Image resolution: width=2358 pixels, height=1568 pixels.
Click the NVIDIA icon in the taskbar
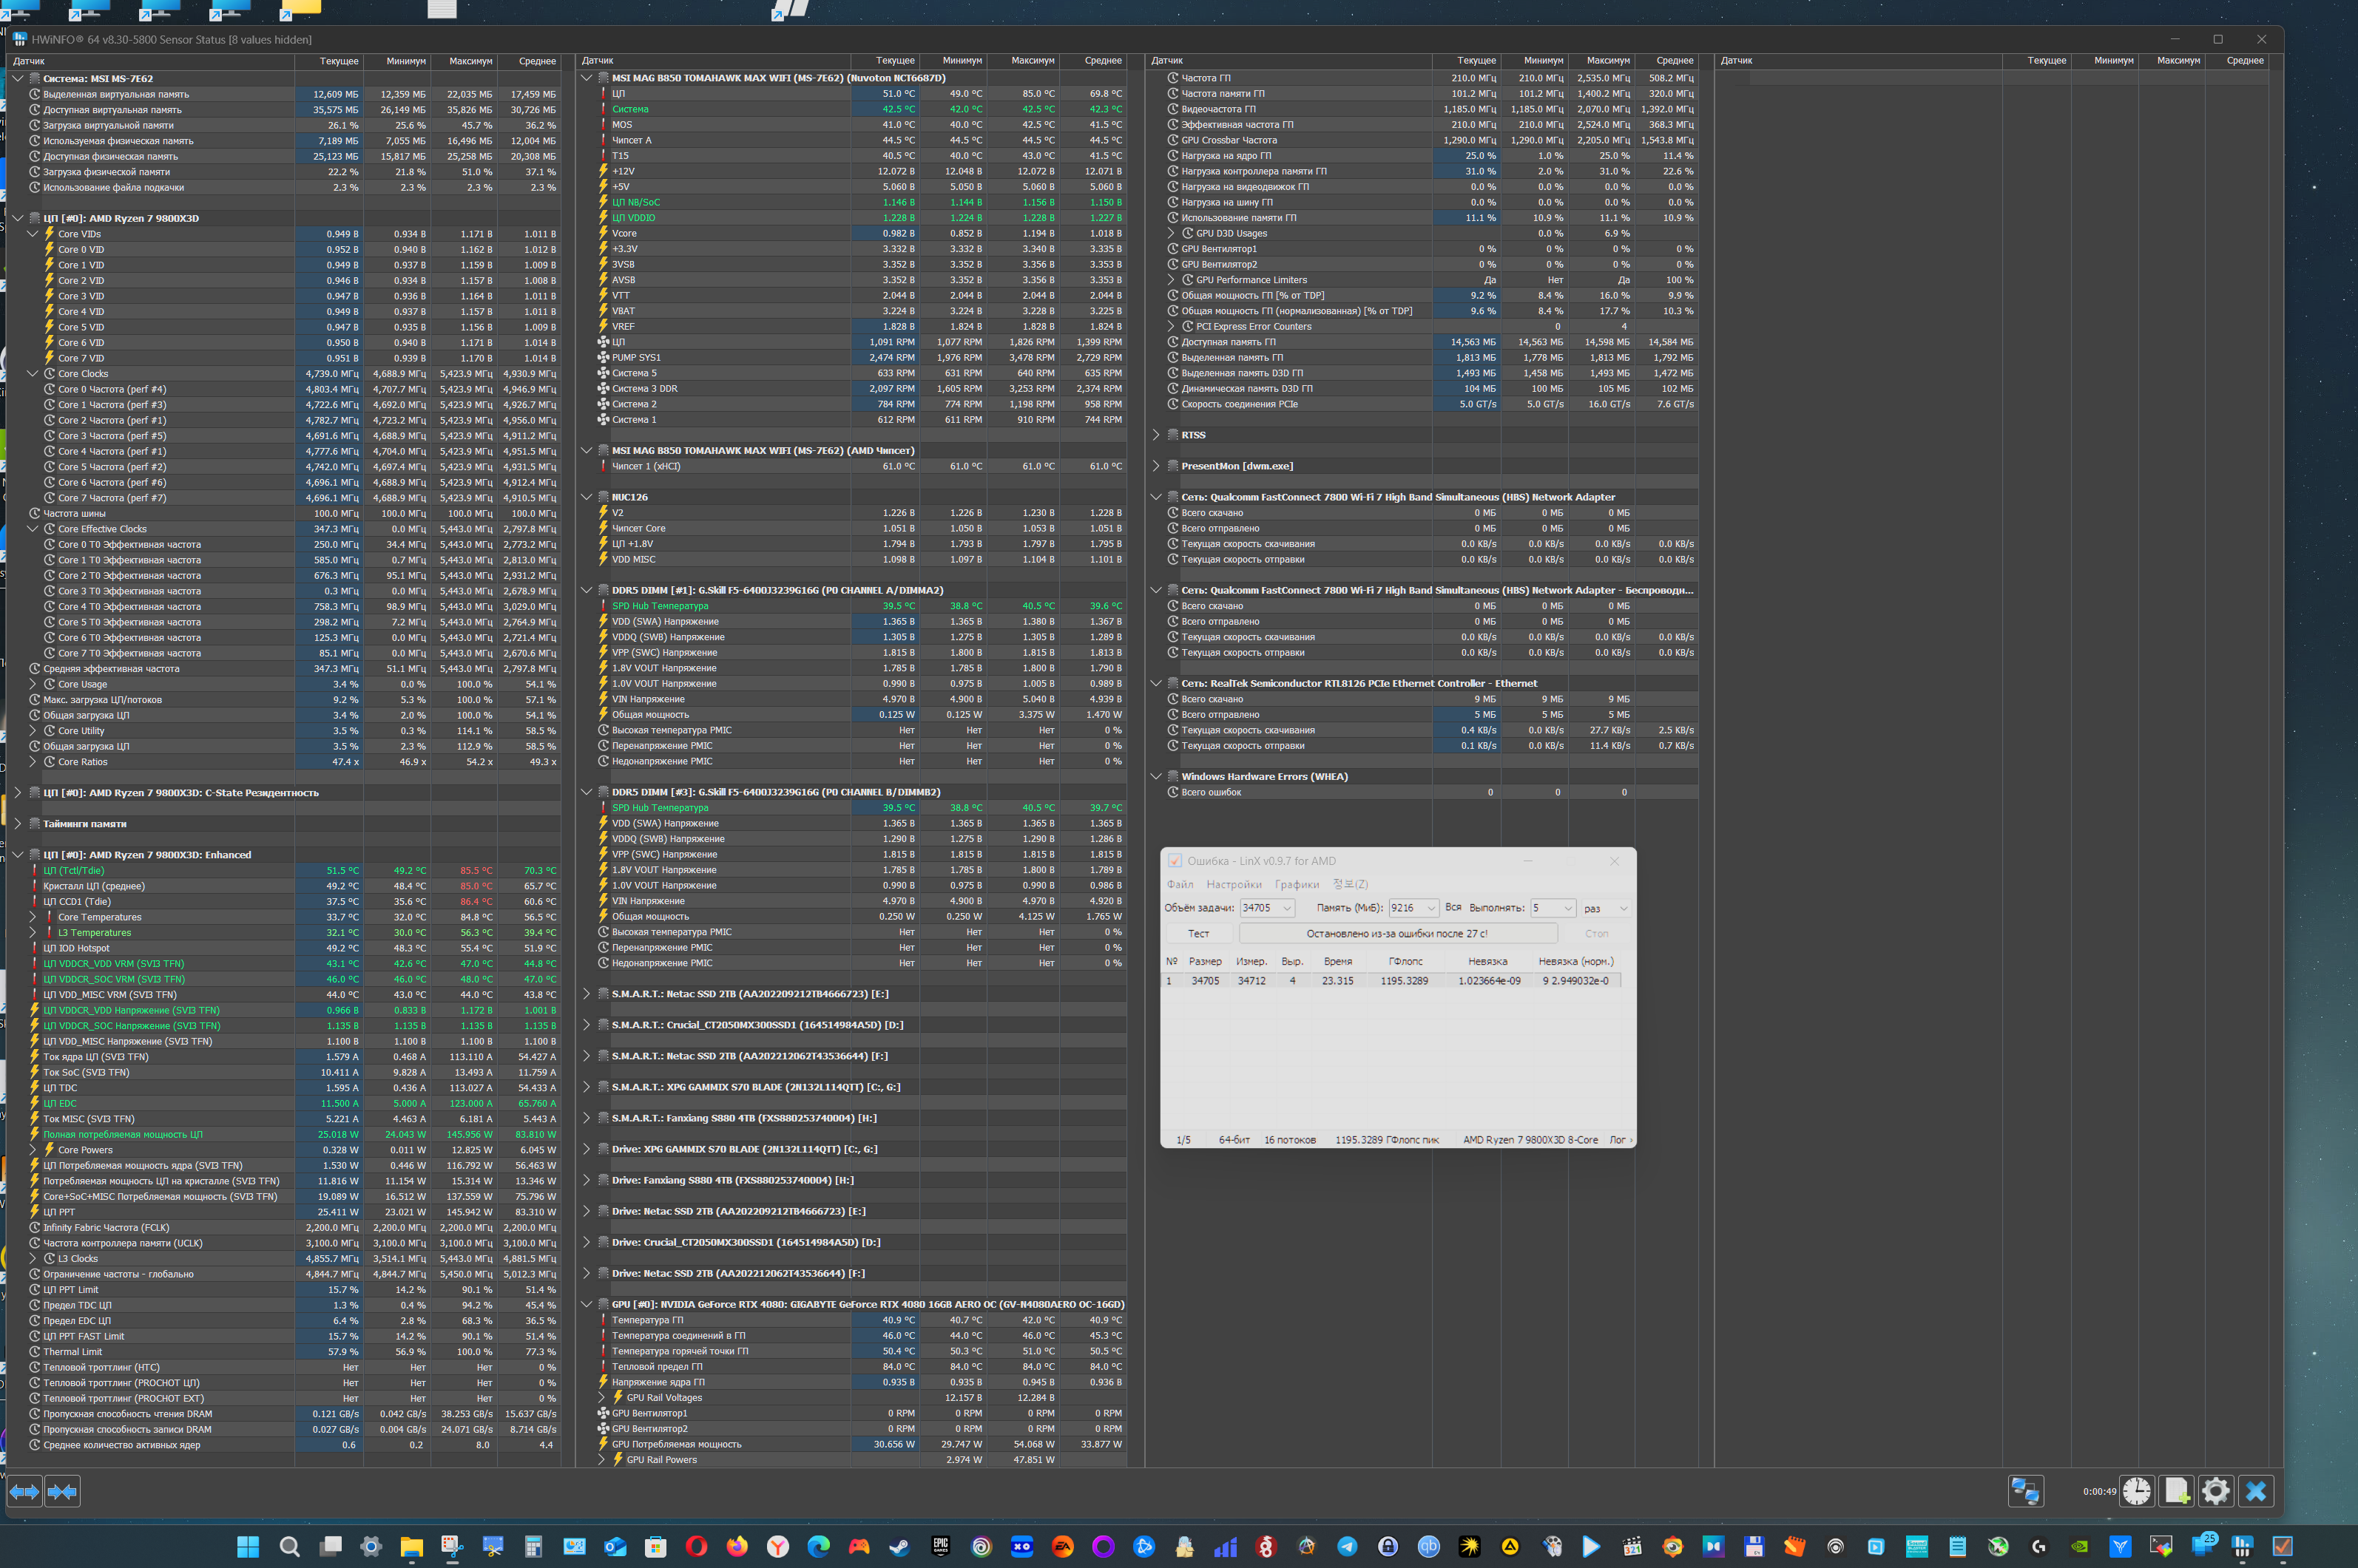click(2080, 1546)
